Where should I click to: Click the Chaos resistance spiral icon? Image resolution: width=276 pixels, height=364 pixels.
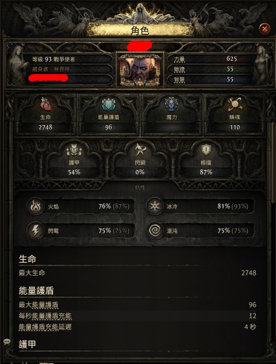point(155,231)
